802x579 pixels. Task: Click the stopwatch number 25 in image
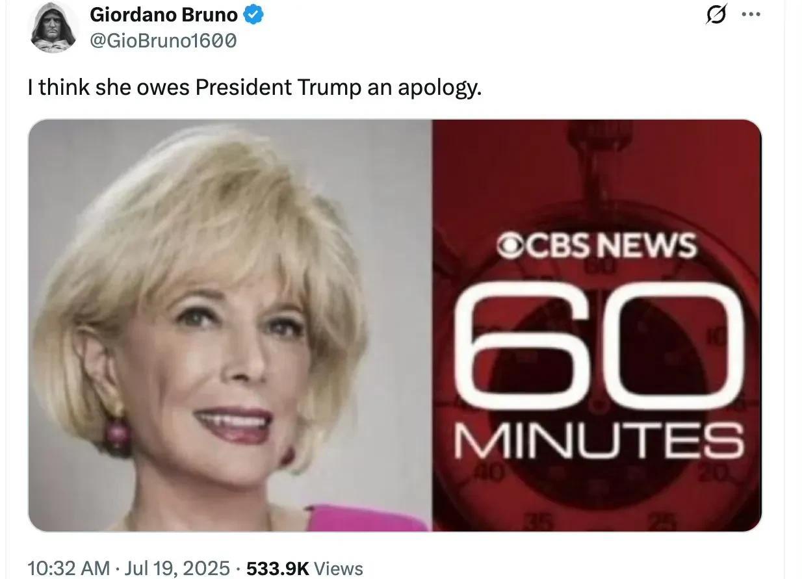point(664,522)
